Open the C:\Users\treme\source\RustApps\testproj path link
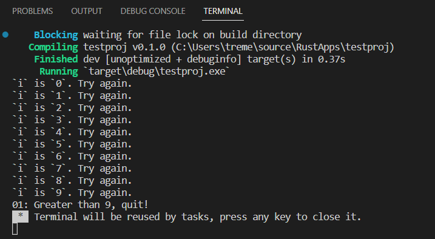Image resolution: width=435 pixels, height=239 pixels. [x=282, y=47]
